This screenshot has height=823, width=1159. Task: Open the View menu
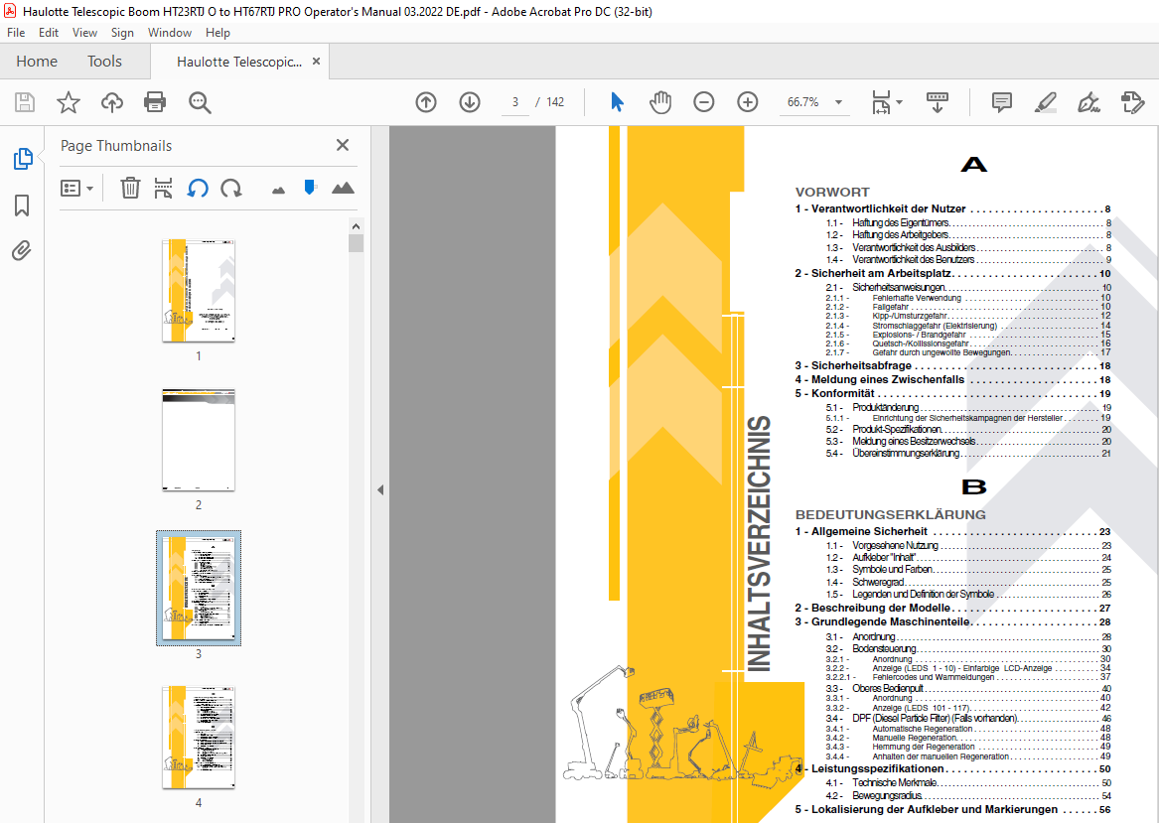84,33
